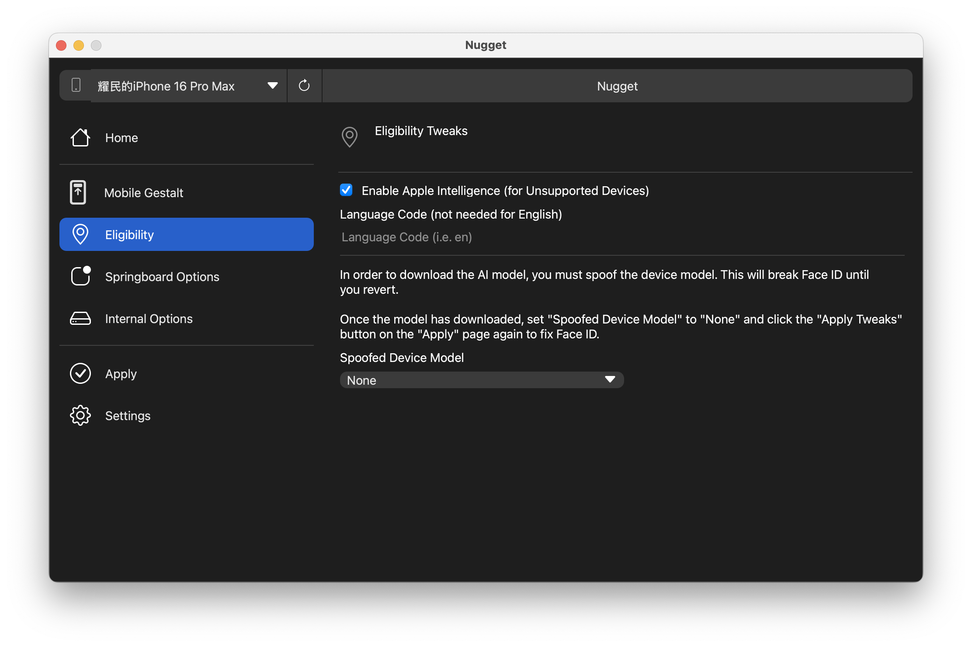
Task: Open Springboard Options page label
Action: tap(162, 277)
